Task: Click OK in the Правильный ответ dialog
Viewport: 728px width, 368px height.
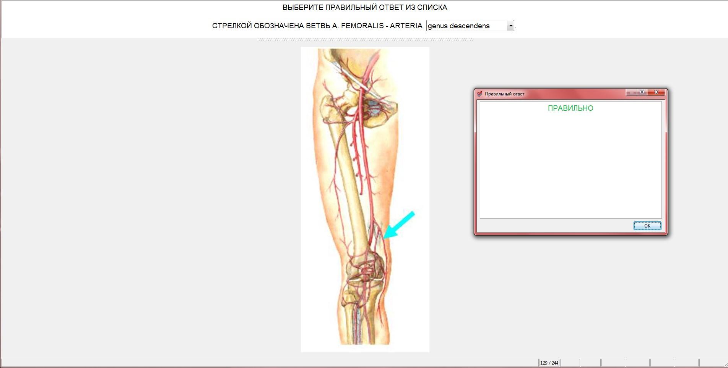Action: click(x=647, y=226)
